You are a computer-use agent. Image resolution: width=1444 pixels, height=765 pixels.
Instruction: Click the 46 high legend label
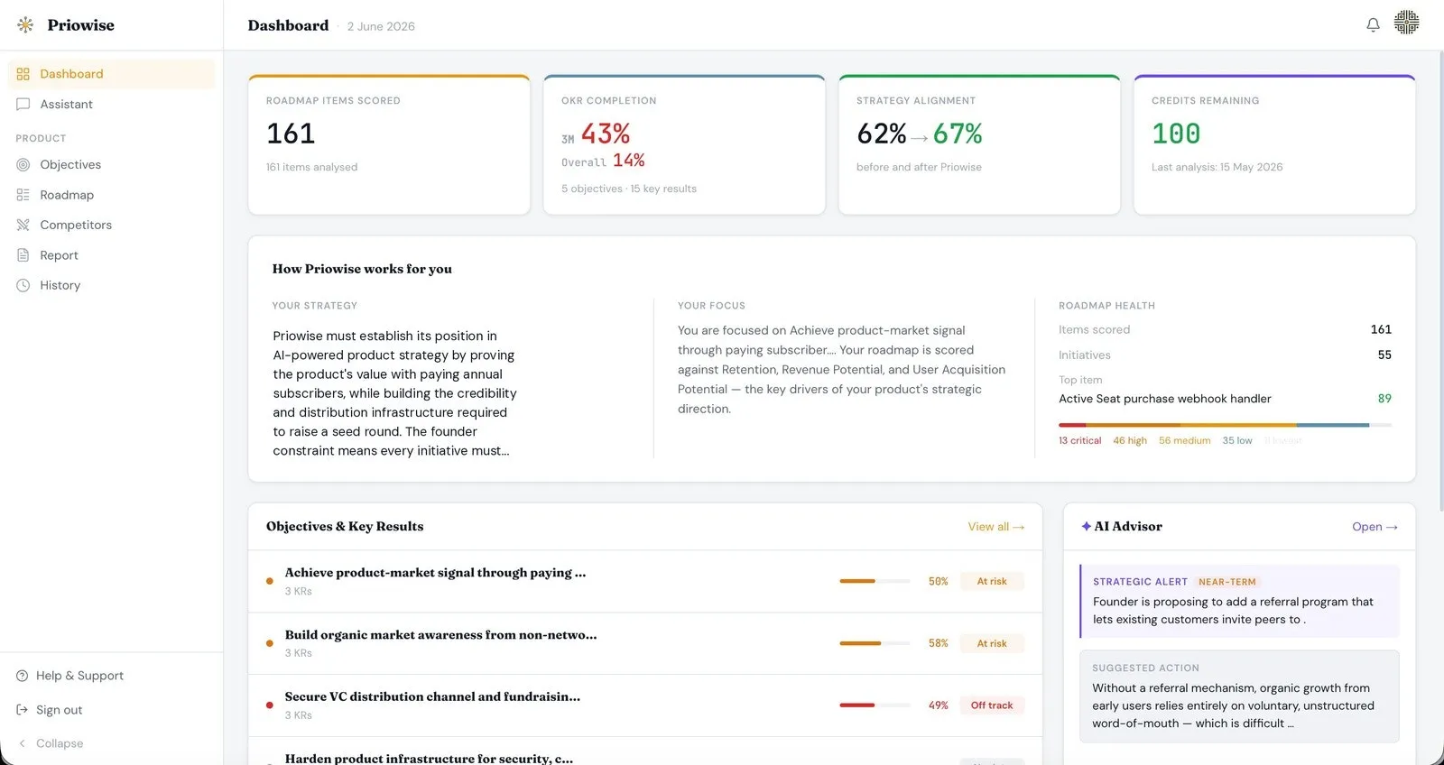pyautogui.click(x=1130, y=441)
